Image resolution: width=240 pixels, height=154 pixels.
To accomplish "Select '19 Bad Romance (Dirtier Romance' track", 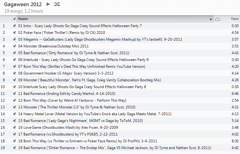I will pos(115,148).
